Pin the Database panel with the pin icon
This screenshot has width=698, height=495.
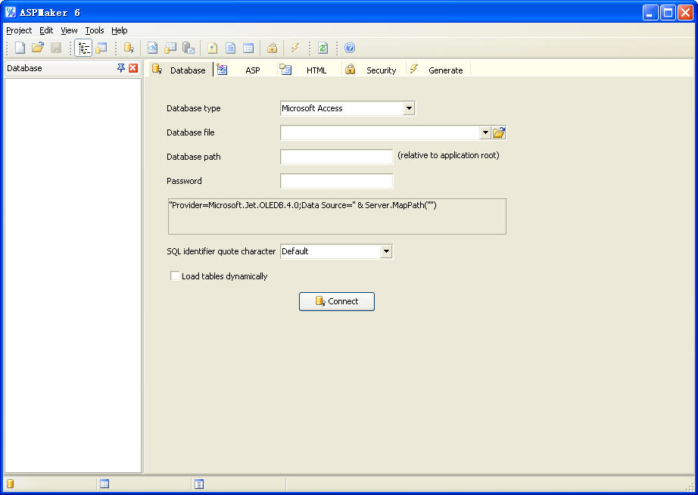[x=120, y=68]
